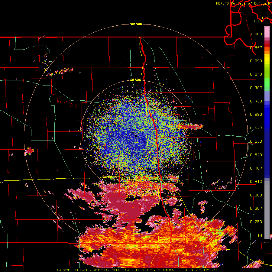Image resolution: width=272 pixels, height=272 pixels.
Task: Click the 50 NMI range ring label
Action: tap(136, 80)
